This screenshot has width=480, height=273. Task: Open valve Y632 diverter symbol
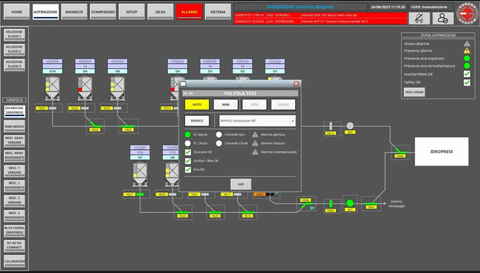coord(95,124)
